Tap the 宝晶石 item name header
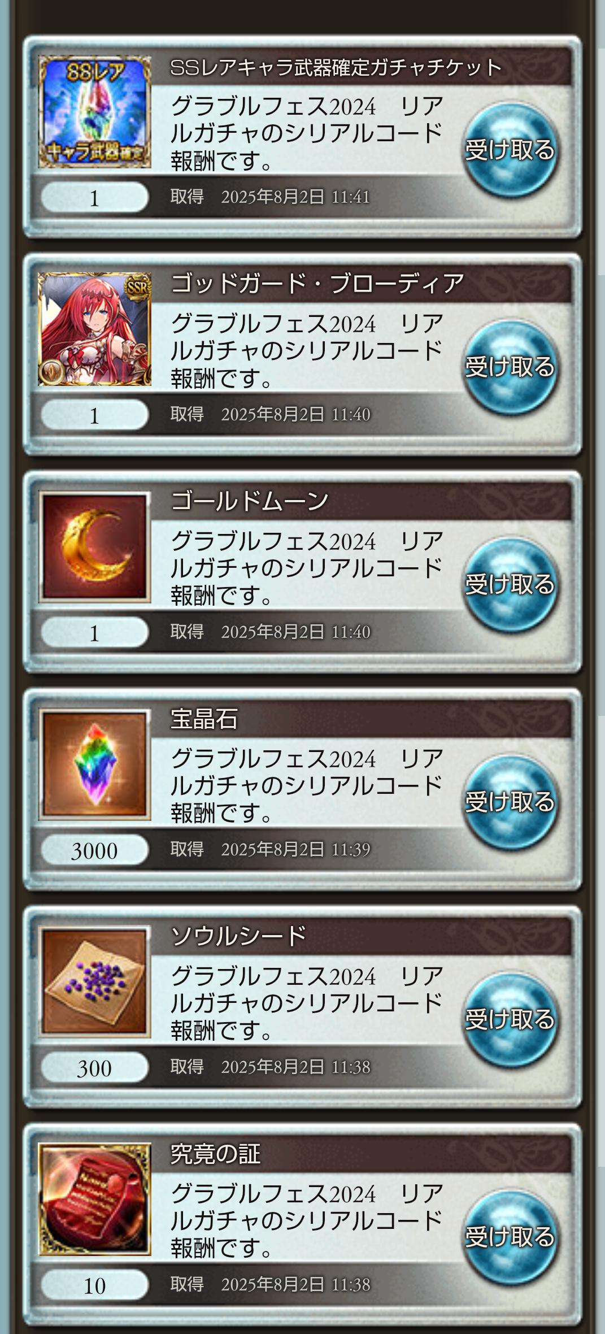Image resolution: width=605 pixels, height=1334 pixels. [x=204, y=719]
